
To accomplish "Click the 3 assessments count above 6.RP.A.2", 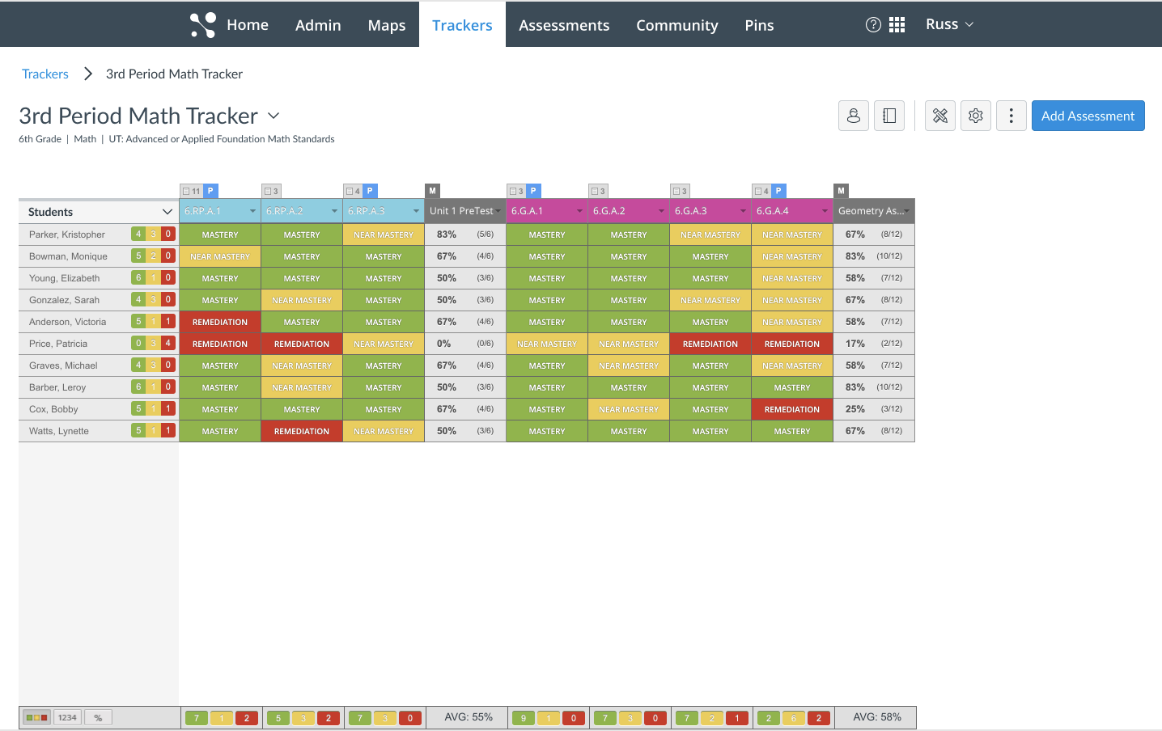I will click(272, 192).
